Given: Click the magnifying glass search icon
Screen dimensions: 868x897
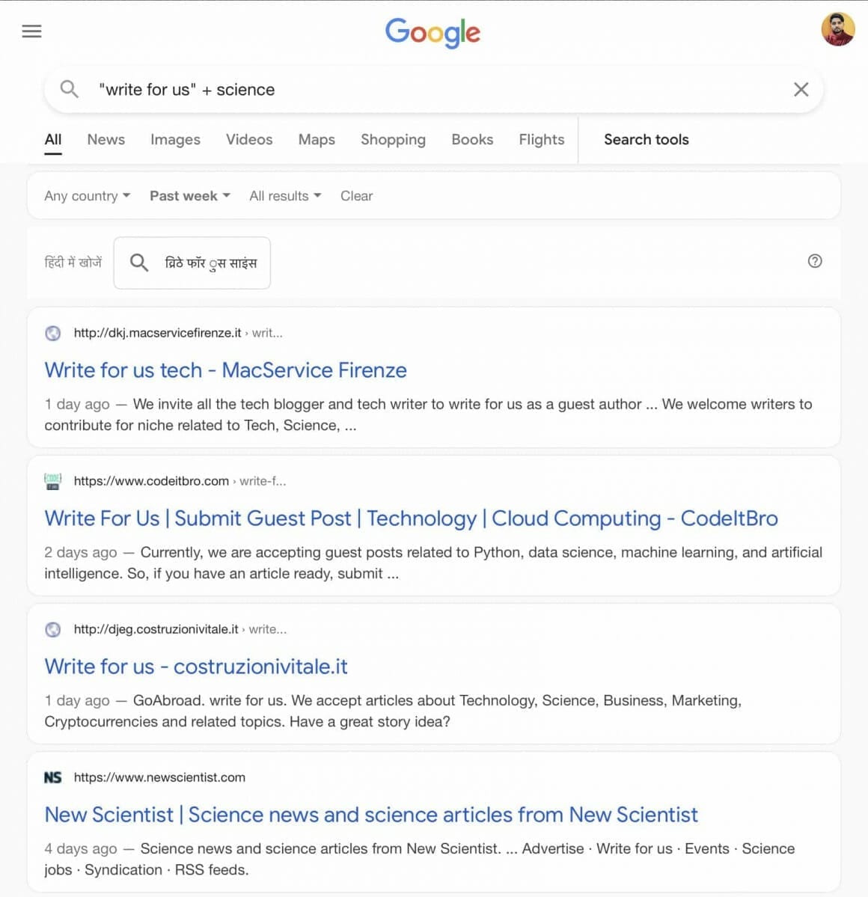Looking at the screenshot, I should click(69, 89).
